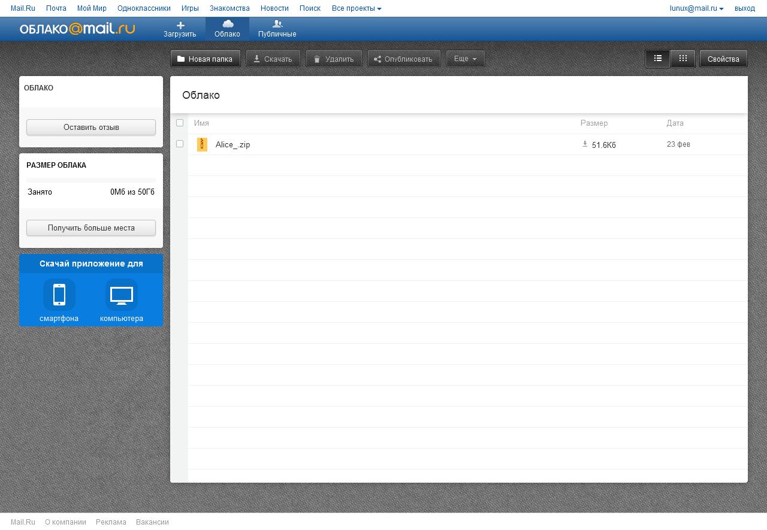Click footer Реклама link

[x=111, y=522]
